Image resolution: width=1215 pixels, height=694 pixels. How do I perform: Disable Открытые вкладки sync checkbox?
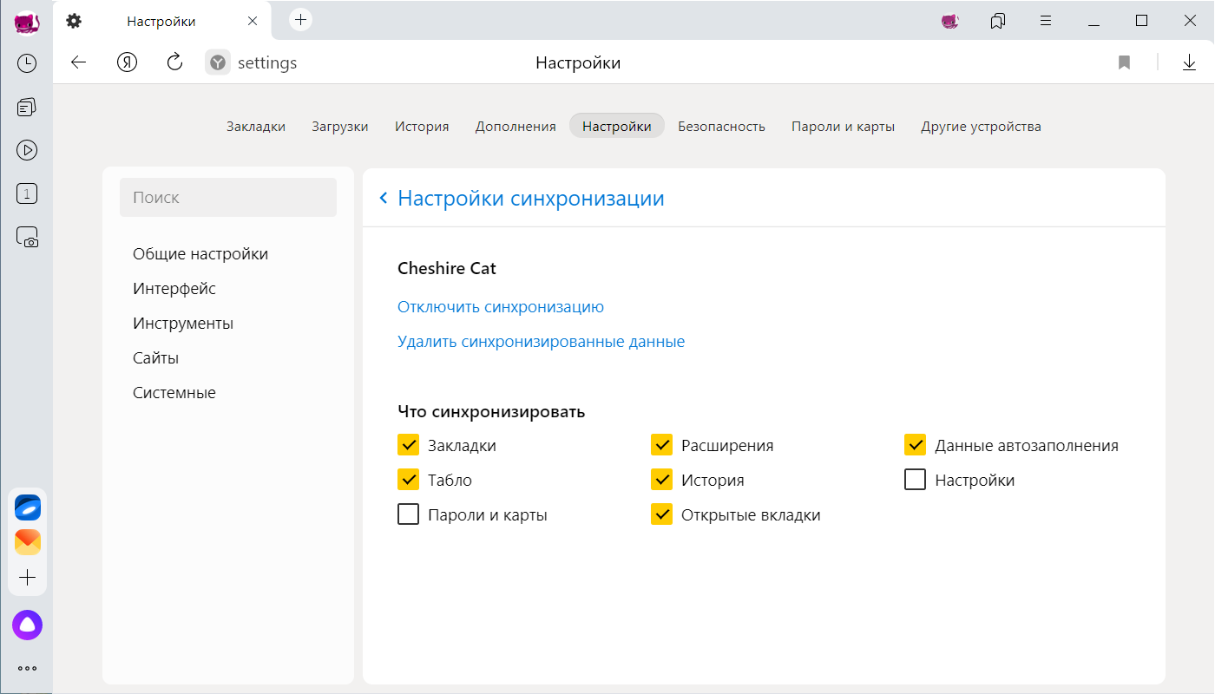[x=661, y=514]
